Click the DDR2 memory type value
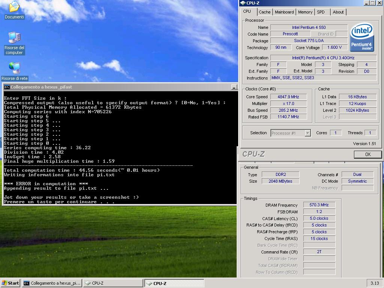 pyautogui.click(x=280, y=174)
